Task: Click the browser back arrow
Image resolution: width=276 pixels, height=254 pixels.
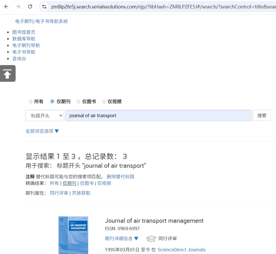Action: 6,7
